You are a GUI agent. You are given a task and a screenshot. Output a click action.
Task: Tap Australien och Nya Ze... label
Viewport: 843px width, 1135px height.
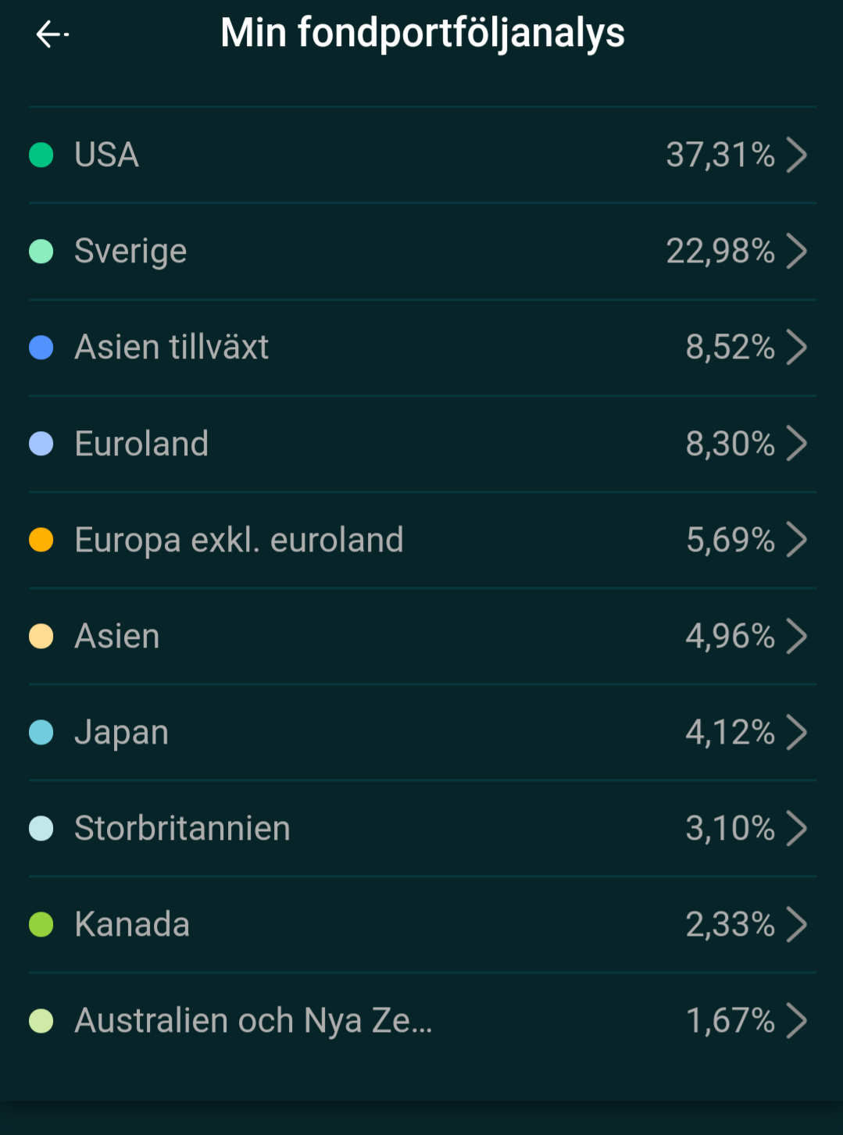click(x=253, y=1020)
